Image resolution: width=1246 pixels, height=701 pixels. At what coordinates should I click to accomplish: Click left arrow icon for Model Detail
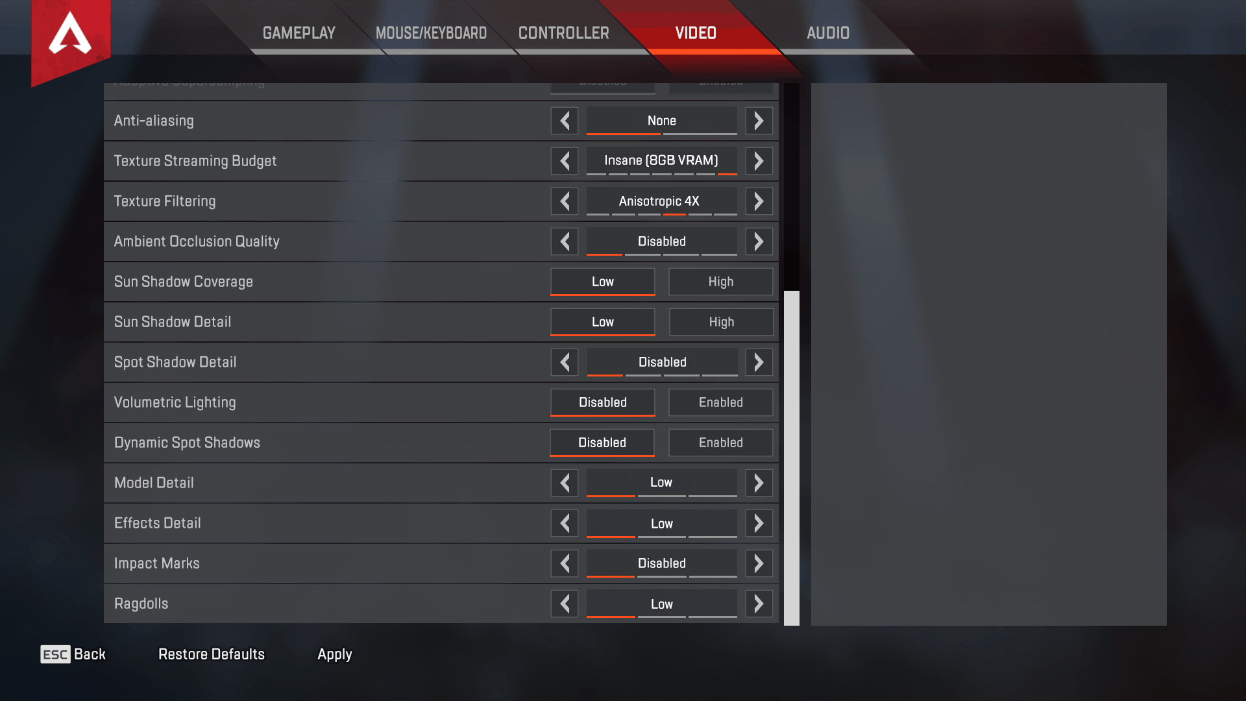(x=564, y=483)
